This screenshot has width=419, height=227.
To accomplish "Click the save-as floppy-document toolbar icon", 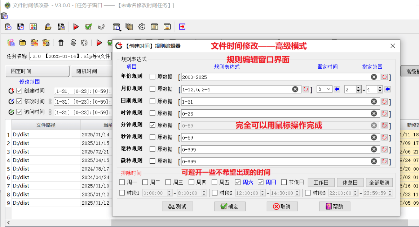I will pos(61,27).
